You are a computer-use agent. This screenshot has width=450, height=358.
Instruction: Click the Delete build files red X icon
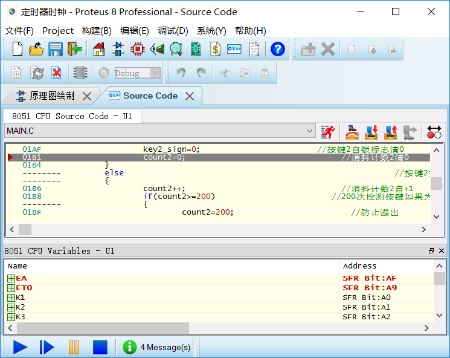point(56,73)
